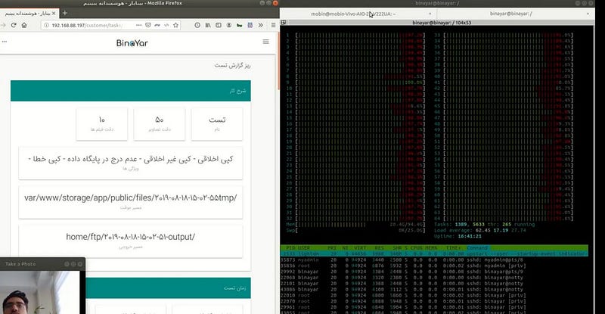Click the terminal pane grid icon

(x=284, y=23)
